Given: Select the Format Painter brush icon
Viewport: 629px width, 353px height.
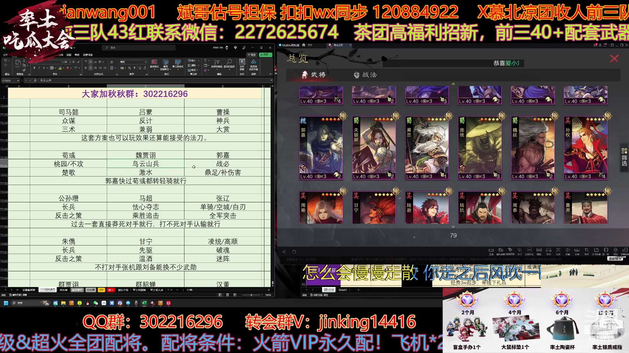Looking at the screenshot, I should tap(24, 70).
